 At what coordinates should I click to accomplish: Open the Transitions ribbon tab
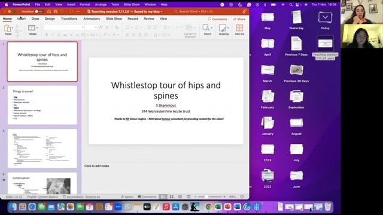coord(69,19)
